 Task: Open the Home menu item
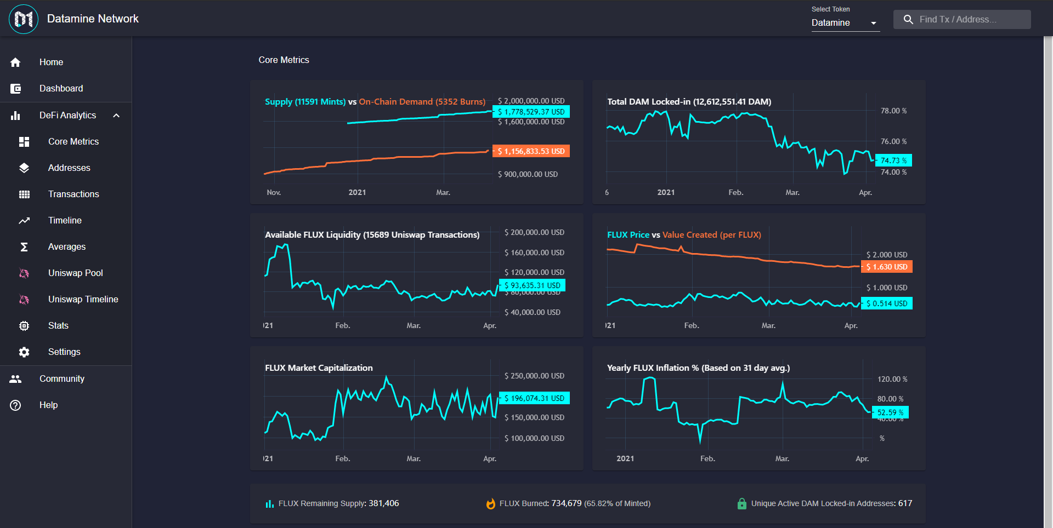point(66,62)
